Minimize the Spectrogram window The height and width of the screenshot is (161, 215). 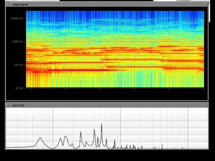(202, 4)
